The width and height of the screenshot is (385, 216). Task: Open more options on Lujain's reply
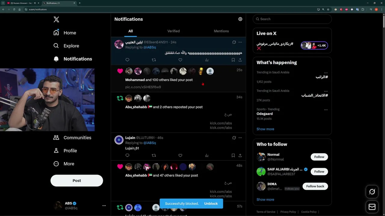coord(240,138)
